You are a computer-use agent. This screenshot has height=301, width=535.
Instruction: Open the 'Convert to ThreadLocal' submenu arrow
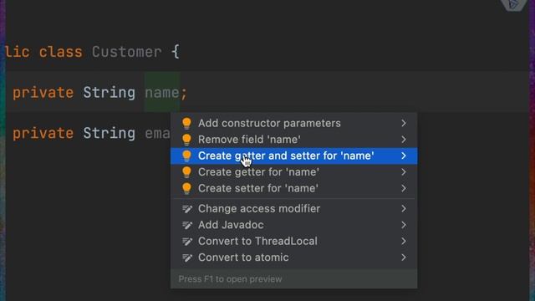(x=404, y=242)
